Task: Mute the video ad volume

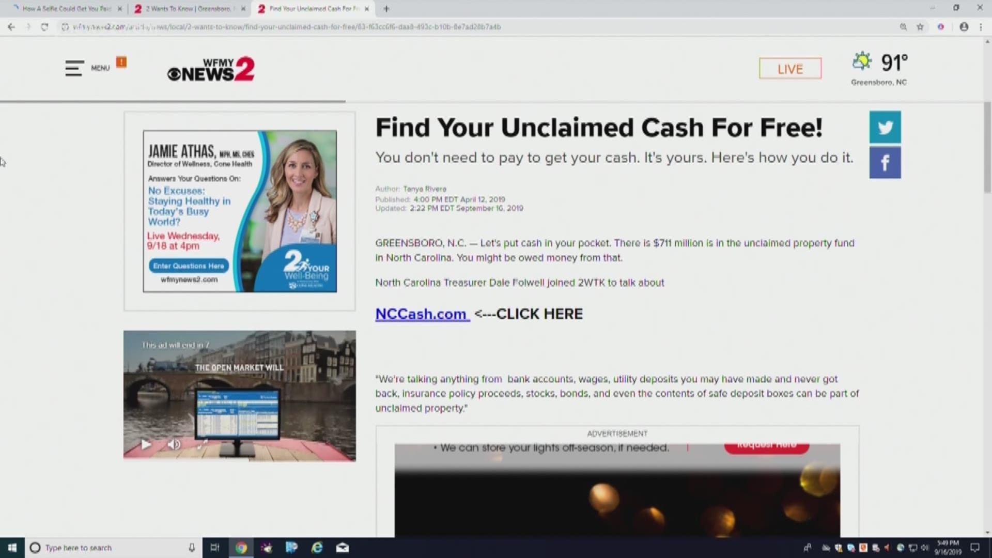Action: tap(174, 444)
